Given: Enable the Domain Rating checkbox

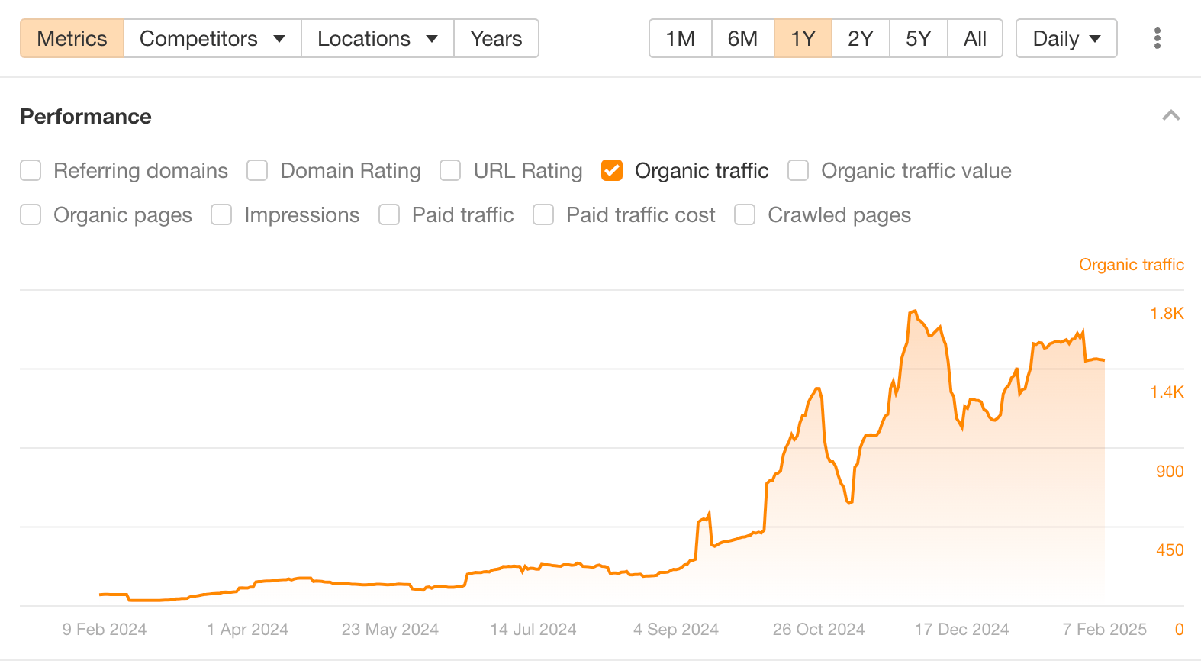Looking at the screenshot, I should point(257,170).
